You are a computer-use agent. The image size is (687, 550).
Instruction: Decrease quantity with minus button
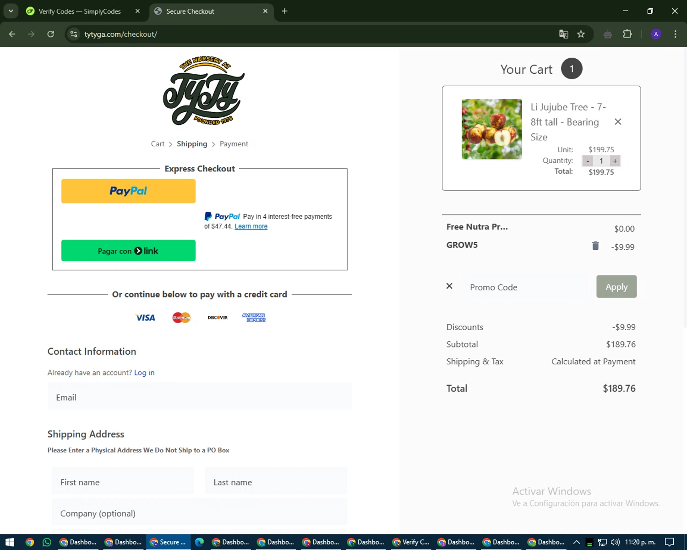click(x=588, y=161)
